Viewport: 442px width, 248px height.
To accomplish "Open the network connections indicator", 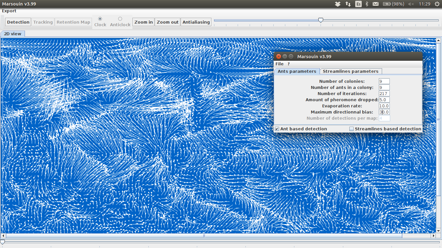I will [348, 4].
